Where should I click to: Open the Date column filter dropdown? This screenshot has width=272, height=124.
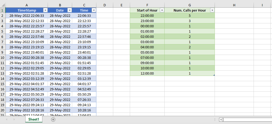[70, 11]
